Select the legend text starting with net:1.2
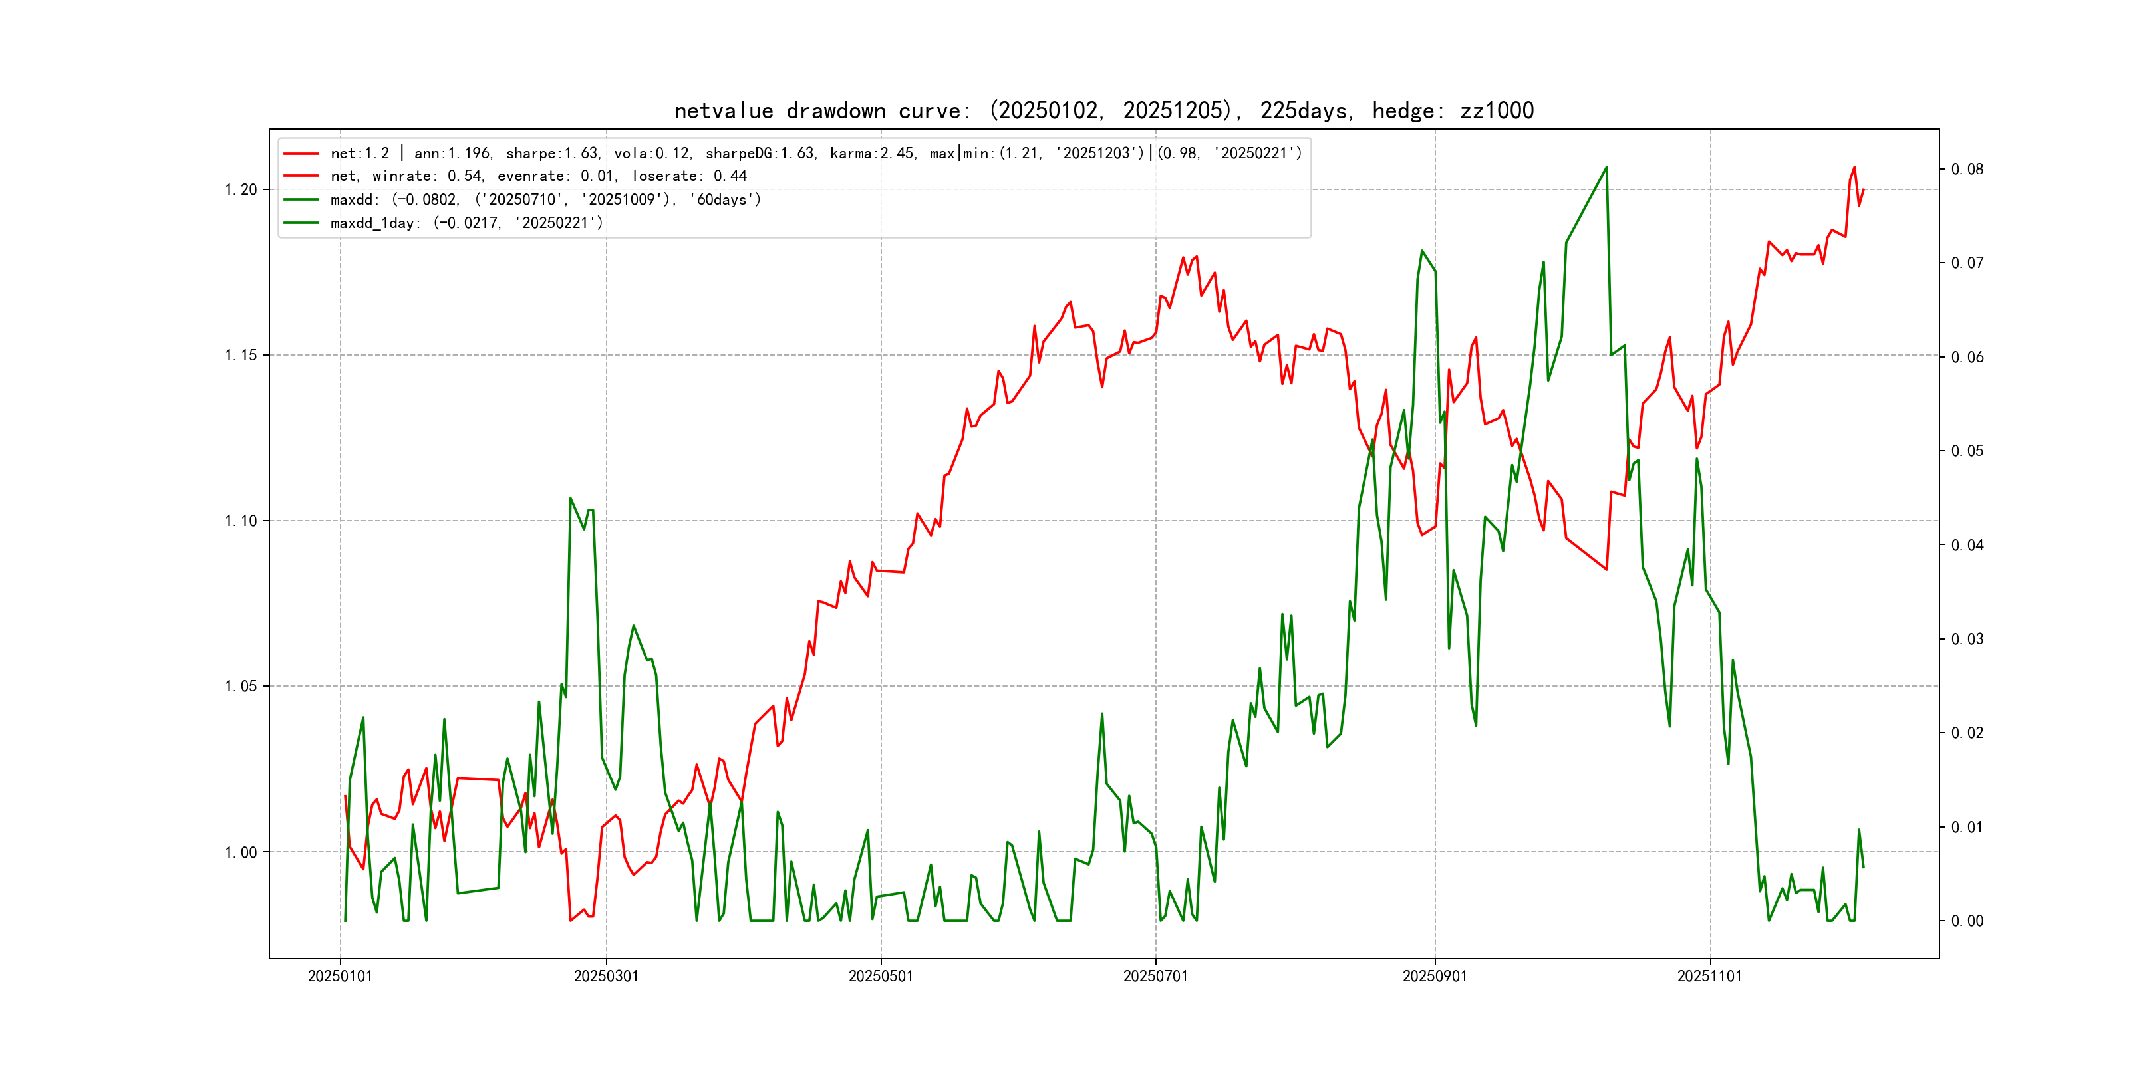This screenshot has width=2155, height=1077. pyautogui.click(x=815, y=153)
